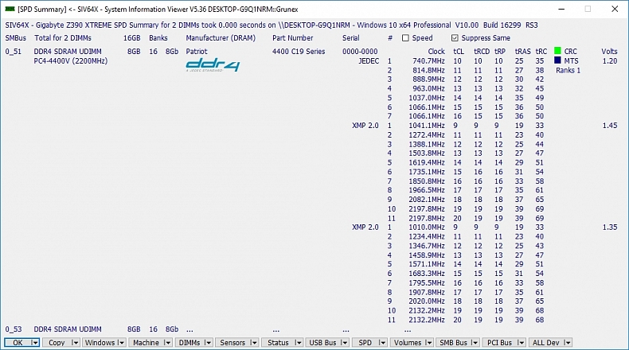Enable the Speed checkbox

click(405, 37)
